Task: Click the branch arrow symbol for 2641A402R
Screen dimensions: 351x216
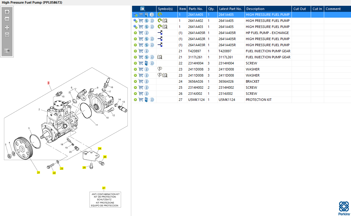Action: point(160,39)
